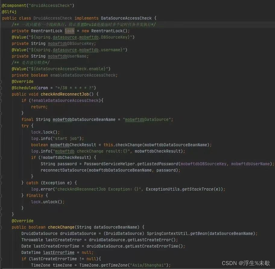Collapse the fold marker beside the catch (Exception e) line
This screenshot has width=275, height=269.
1,183
